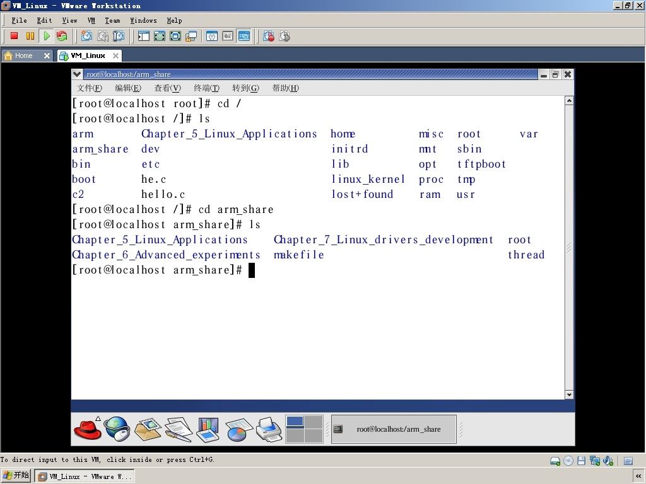Close the Home tab
This screenshot has width=646, height=484.
coord(47,55)
